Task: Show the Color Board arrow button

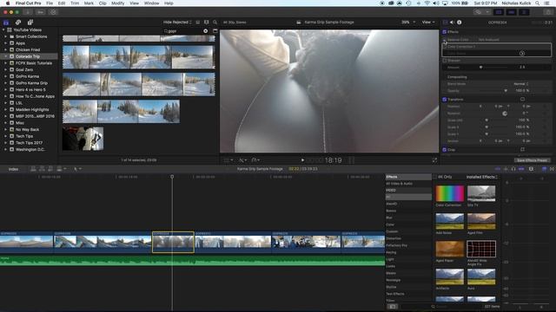Action: point(522,54)
